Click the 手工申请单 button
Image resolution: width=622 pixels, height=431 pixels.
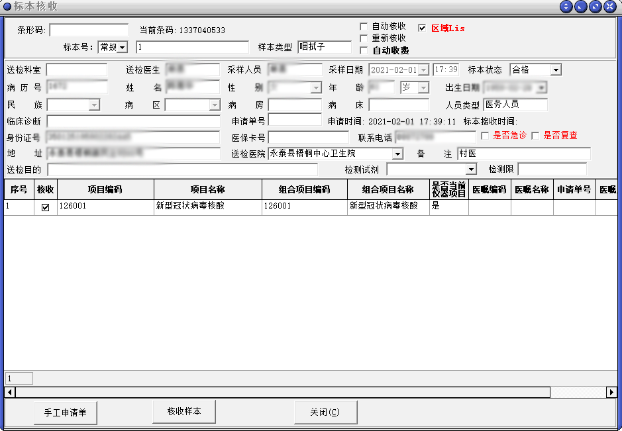[x=65, y=412]
